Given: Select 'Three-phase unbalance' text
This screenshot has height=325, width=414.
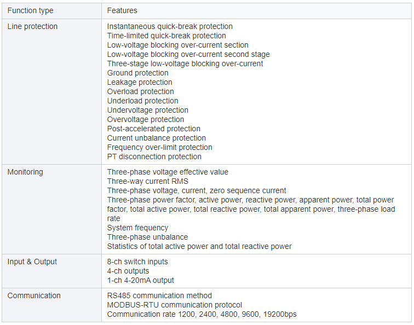Looking at the screenshot, I should coord(147,237).
